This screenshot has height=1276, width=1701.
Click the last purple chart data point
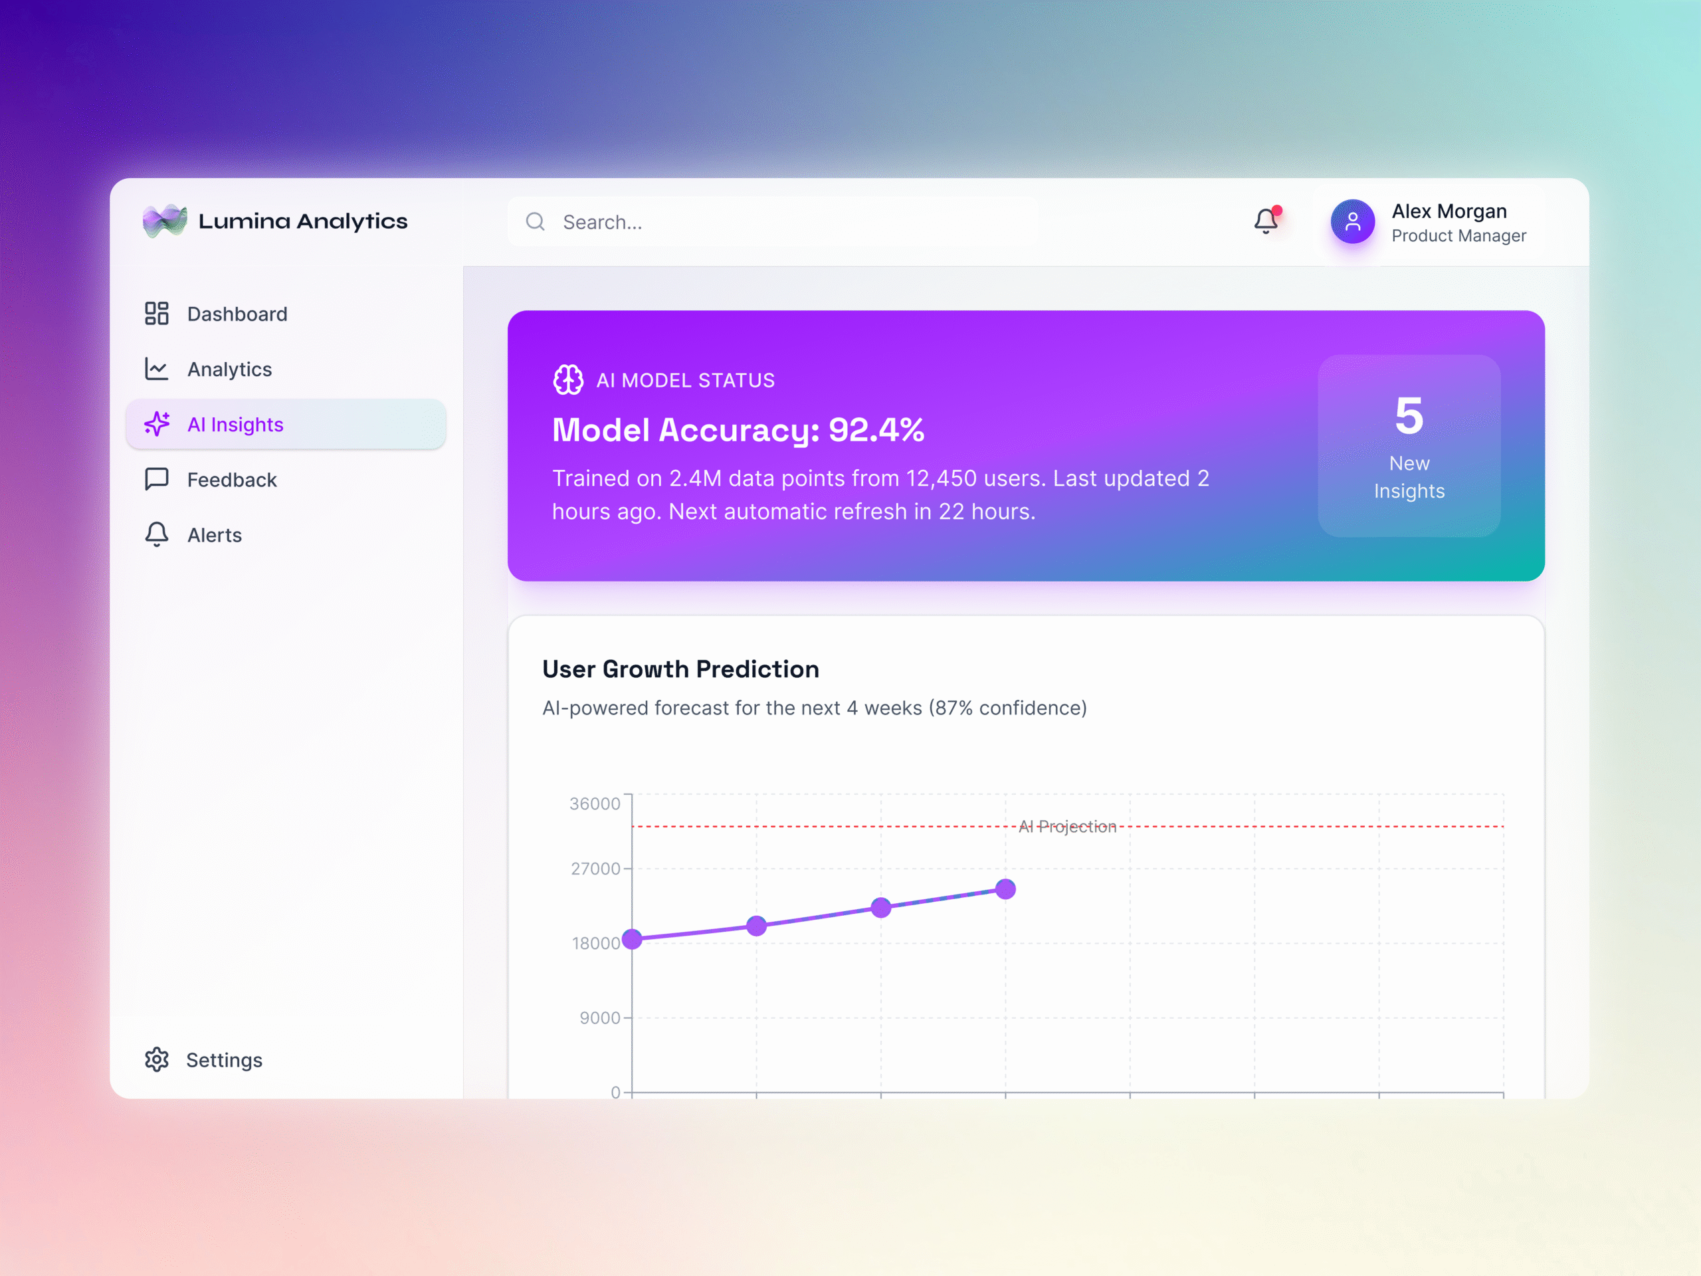point(1005,889)
